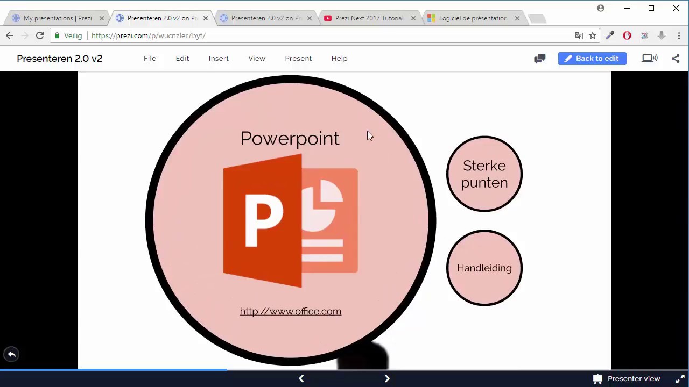Click the download arrow extension icon

(x=662, y=35)
